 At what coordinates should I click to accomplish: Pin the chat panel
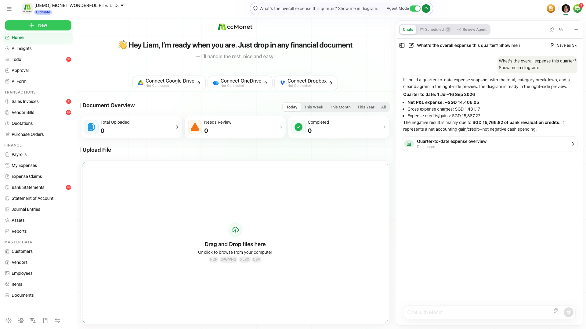point(552,30)
